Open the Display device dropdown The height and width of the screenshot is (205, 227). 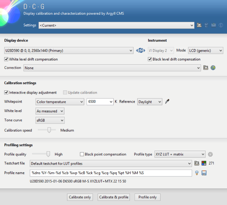click(x=69, y=51)
